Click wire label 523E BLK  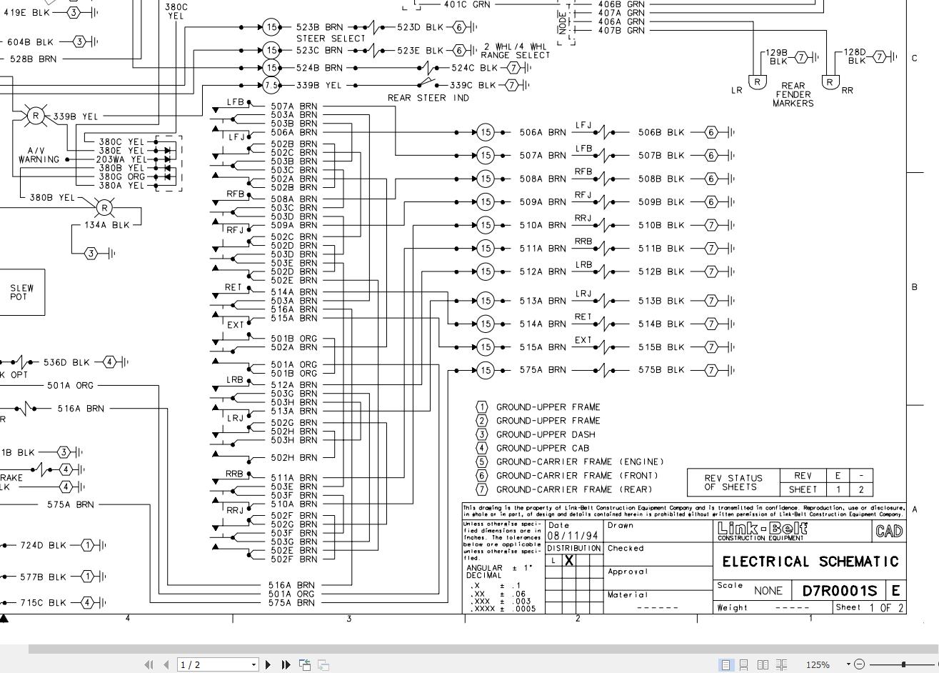click(x=421, y=51)
